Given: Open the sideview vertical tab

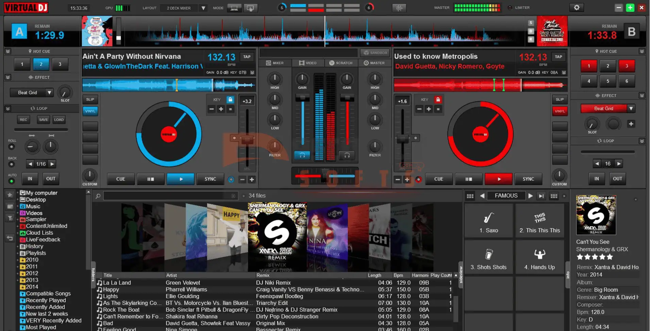Looking at the screenshot, I should point(461,275).
